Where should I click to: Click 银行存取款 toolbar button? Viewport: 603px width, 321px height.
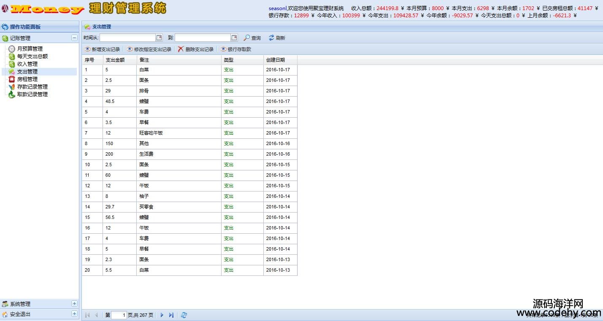coord(236,49)
